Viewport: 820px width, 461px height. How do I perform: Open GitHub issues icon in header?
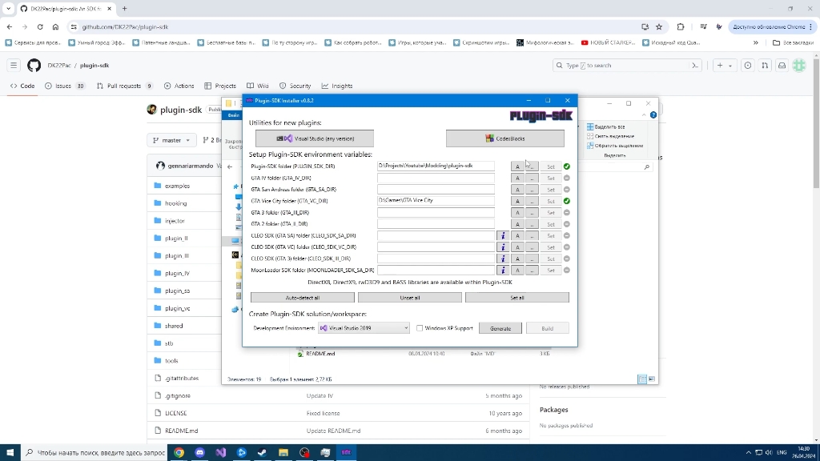tap(748, 66)
